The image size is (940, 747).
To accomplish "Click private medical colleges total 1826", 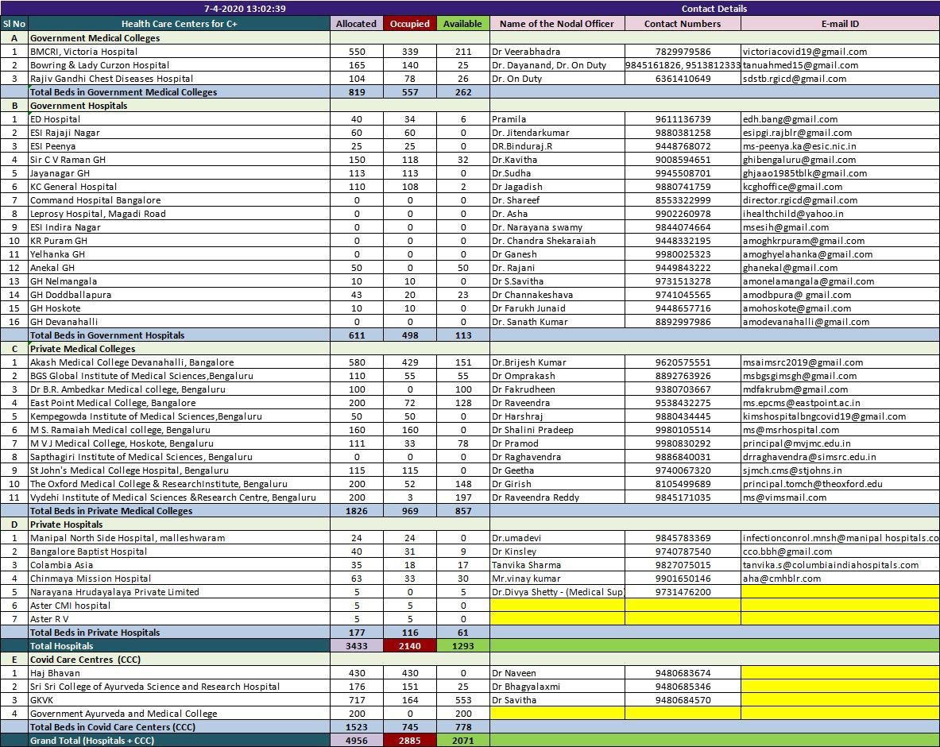I will [x=357, y=511].
